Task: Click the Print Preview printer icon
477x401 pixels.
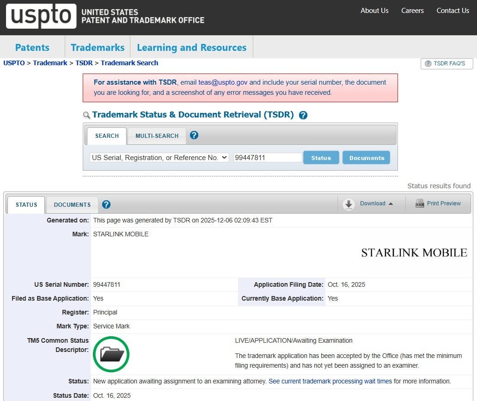Action: (x=420, y=203)
